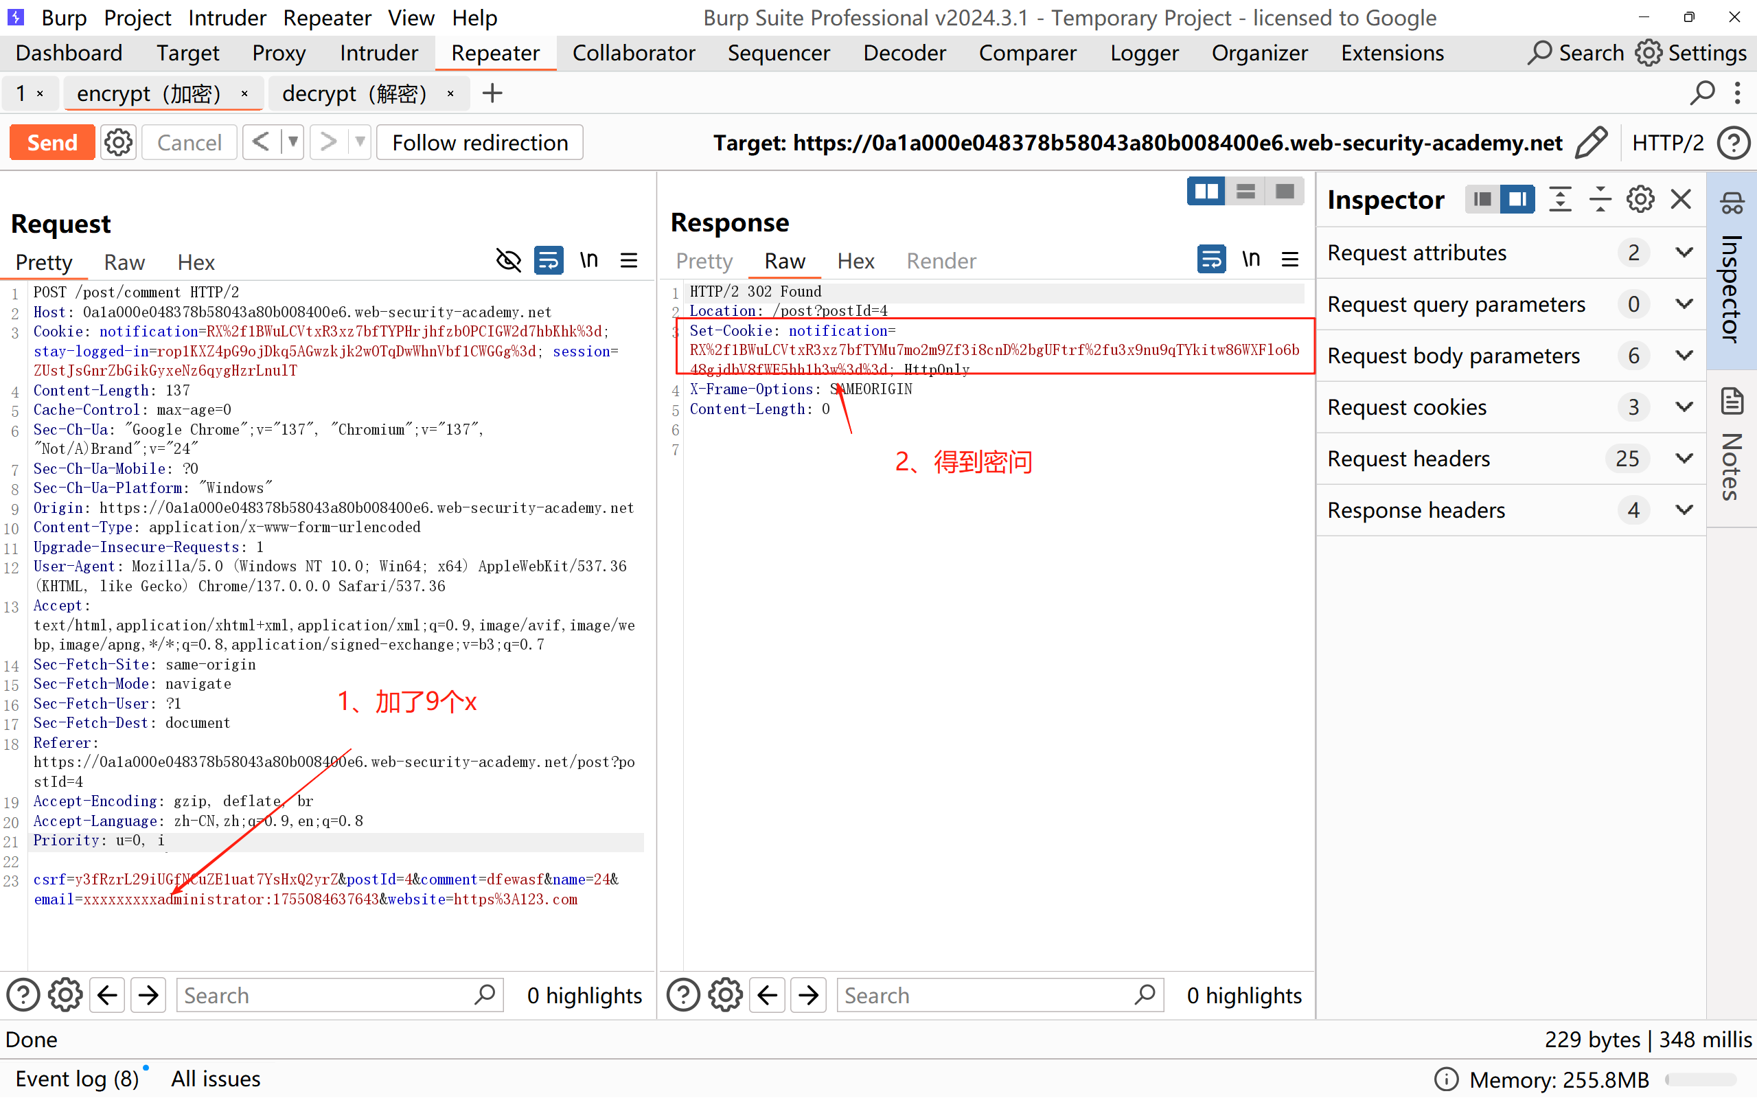This screenshot has height=1098, width=1757.
Task: Expand the Request body parameters section
Action: click(1684, 356)
